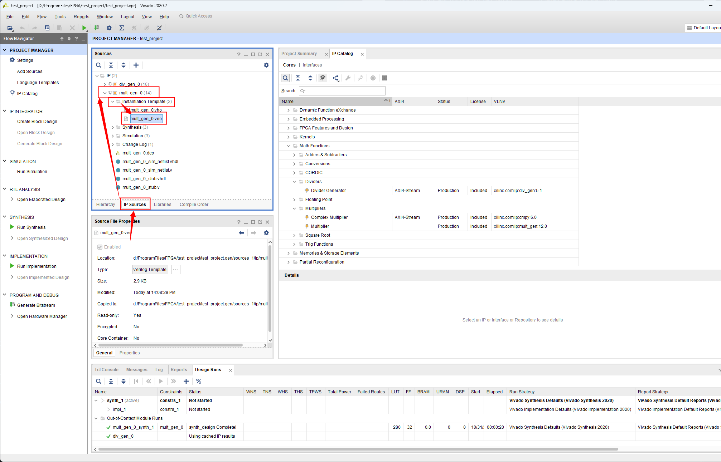Toggle the IP Catalog search button
The height and width of the screenshot is (462, 721).
click(285, 78)
